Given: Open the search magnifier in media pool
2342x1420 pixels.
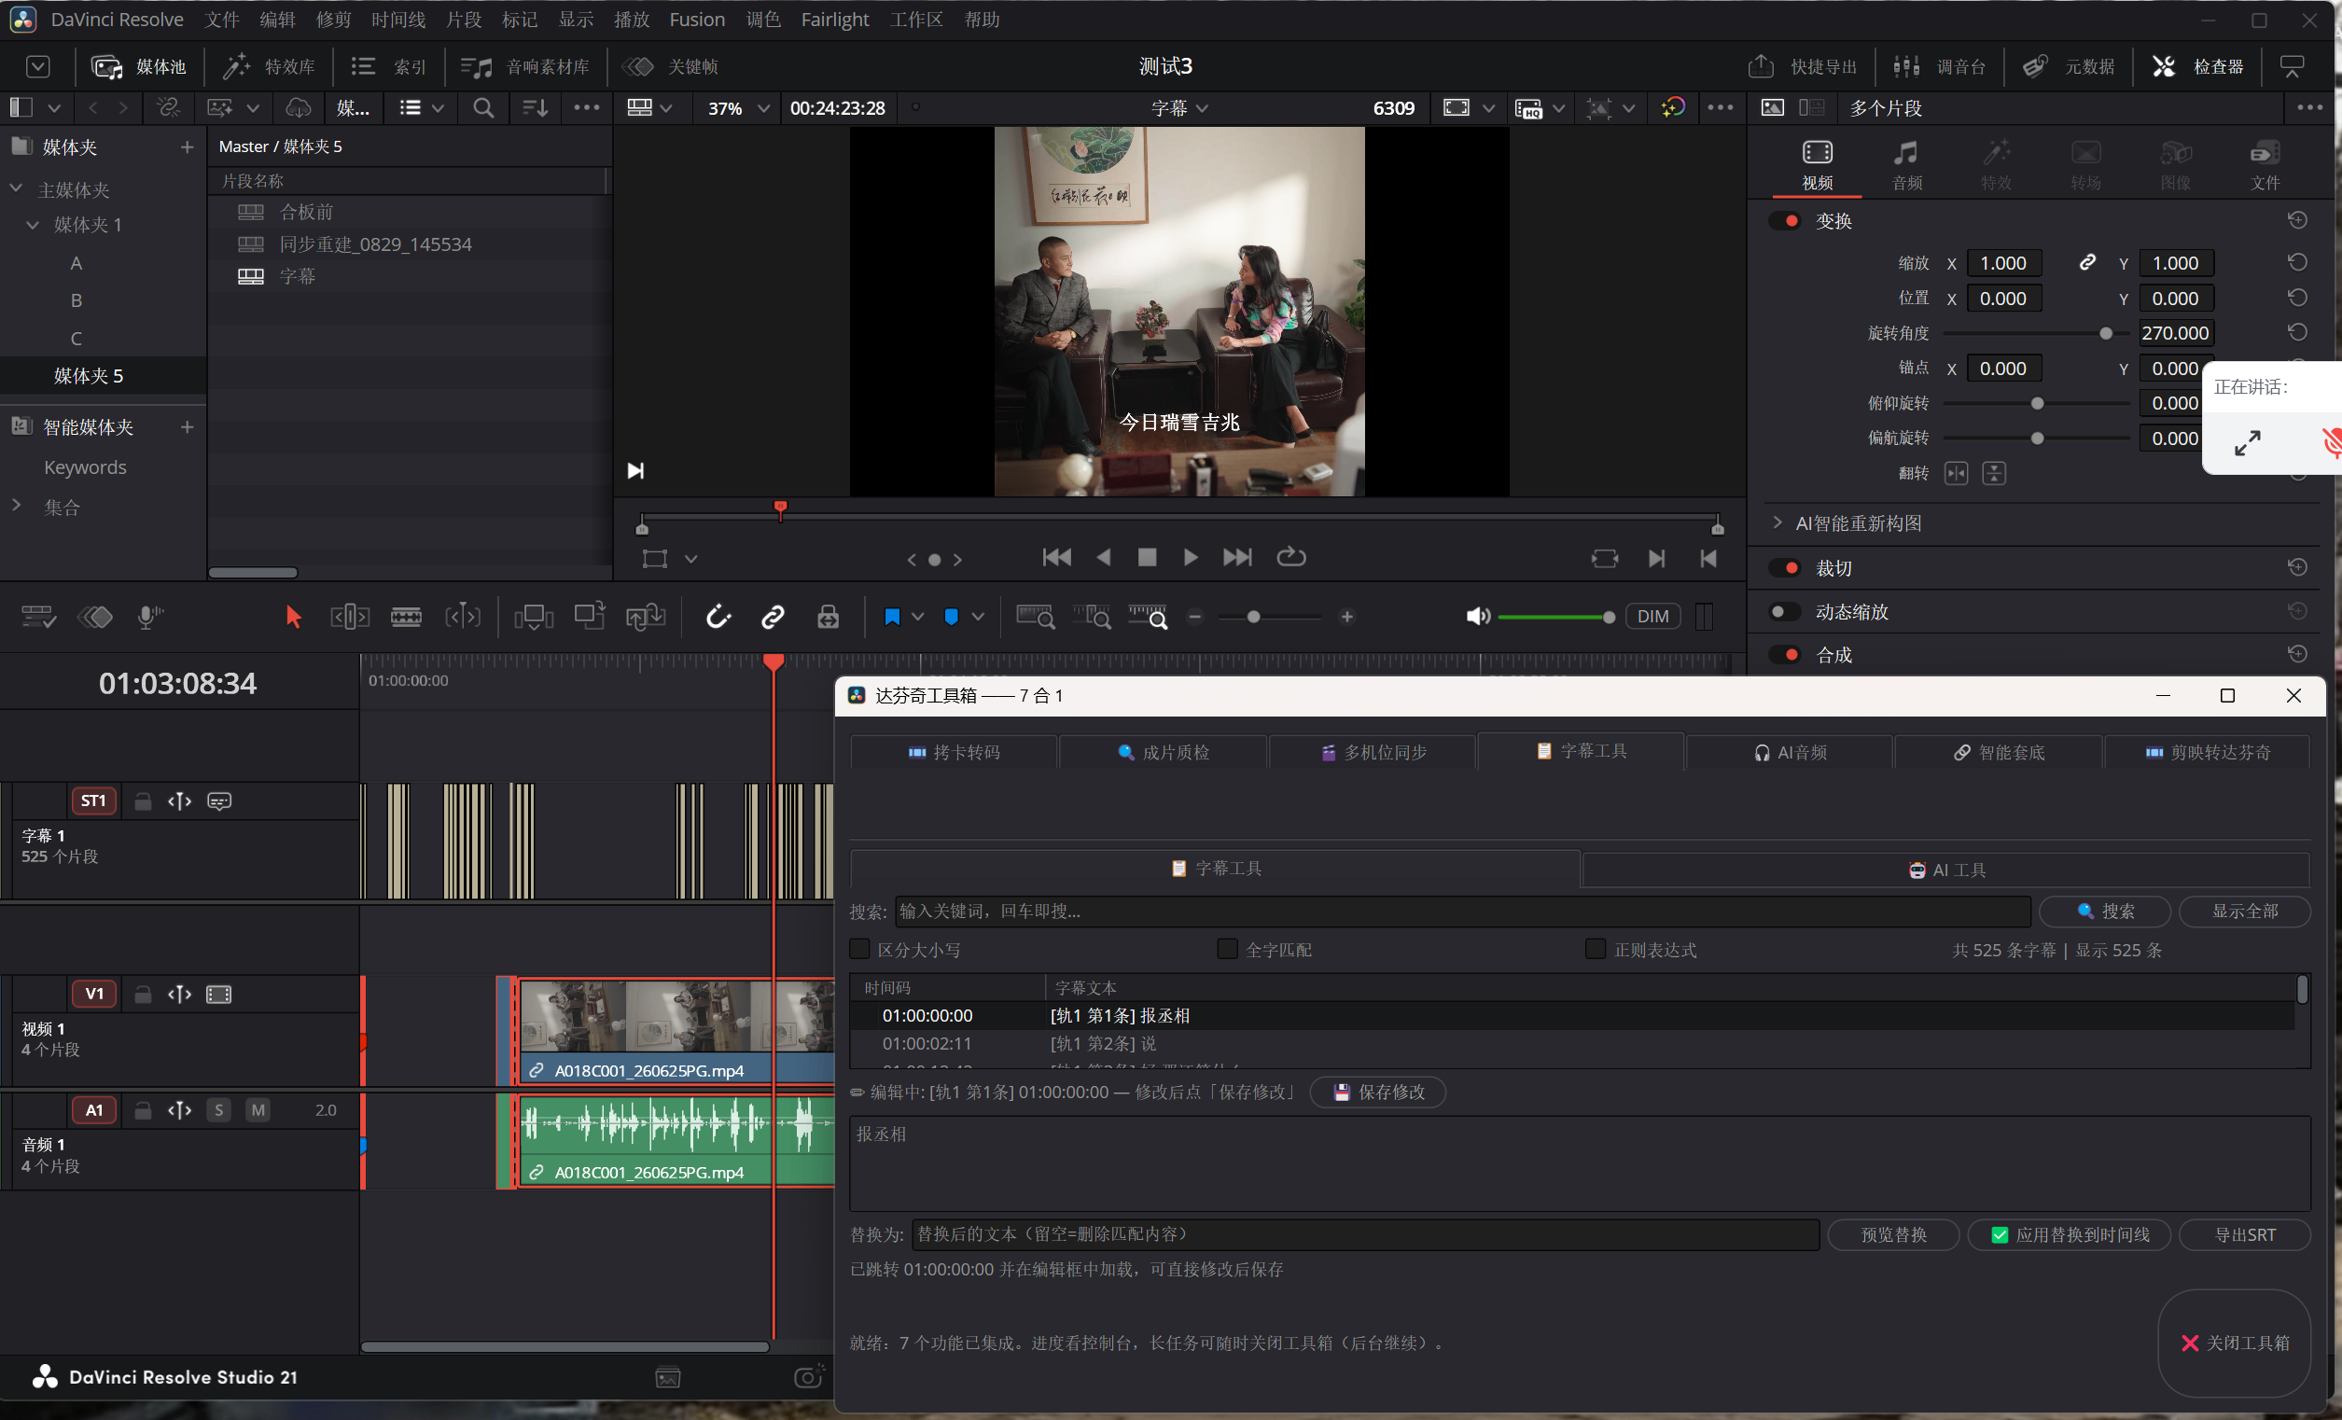Looking at the screenshot, I should pos(482,108).
